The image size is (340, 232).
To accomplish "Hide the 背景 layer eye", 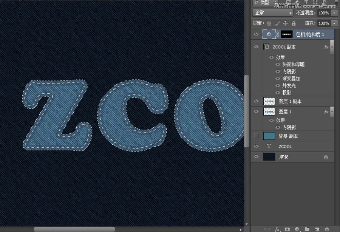I will 256,156.
